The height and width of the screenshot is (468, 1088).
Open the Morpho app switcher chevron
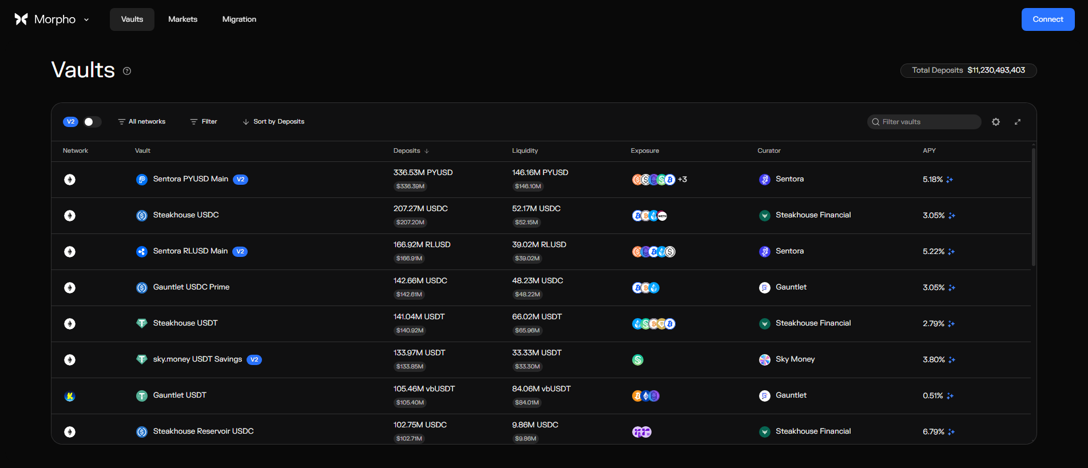[86, 19]
